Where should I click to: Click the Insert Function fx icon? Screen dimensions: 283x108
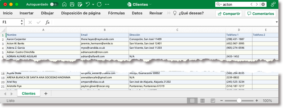tap(48, 22)
